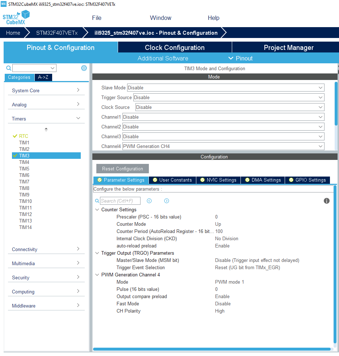Switch to A->Z peripheral listing

(x=43, y=77)
